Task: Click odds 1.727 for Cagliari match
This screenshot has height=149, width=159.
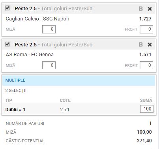Action: [x=145, y=19]
